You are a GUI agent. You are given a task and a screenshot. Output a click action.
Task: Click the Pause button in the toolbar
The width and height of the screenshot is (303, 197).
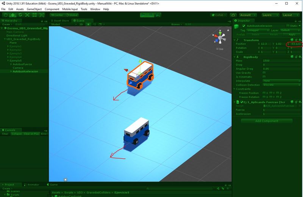(x=150, y=15)
